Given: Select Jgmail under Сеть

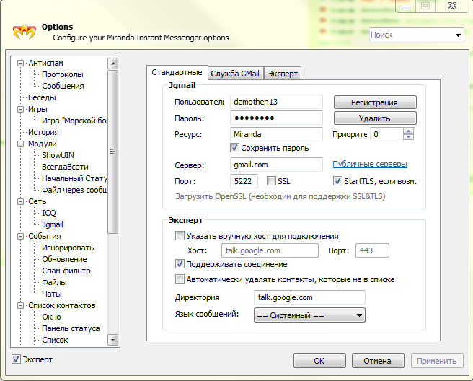Looking at the screenshot, I should (x=53, y=224).
